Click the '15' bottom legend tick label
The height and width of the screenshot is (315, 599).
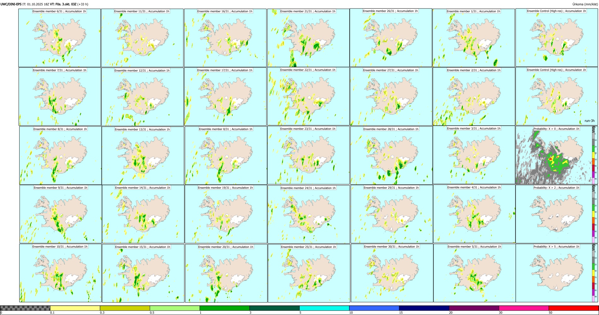point(401,313)
